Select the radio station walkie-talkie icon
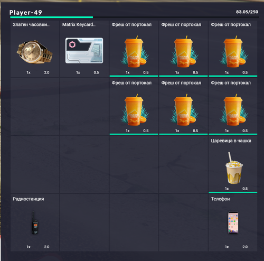 35,222
